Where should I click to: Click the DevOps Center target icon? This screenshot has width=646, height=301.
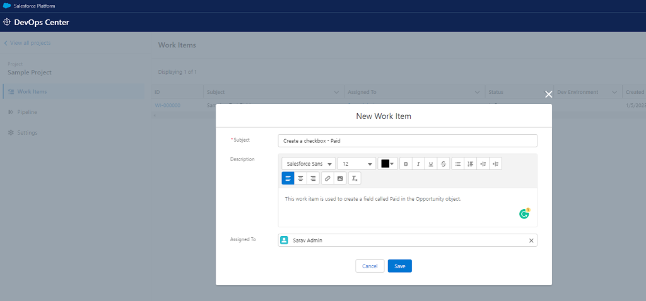(6, 22)
